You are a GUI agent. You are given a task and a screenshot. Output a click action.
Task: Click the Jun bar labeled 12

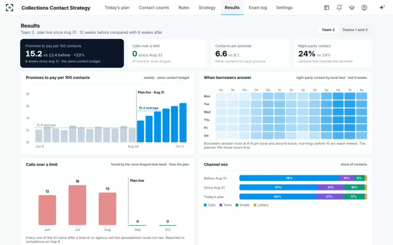(47, 210)
